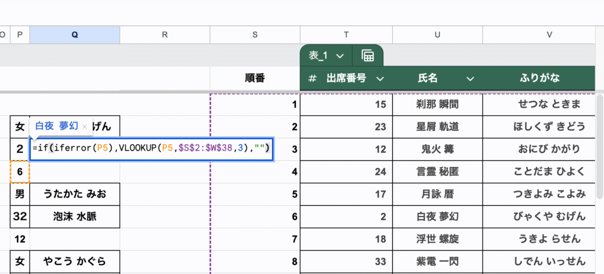This screenshot has width=604, height=274.
Task: Select the dashed-border cell containing 6
Action: coord(19,171)
